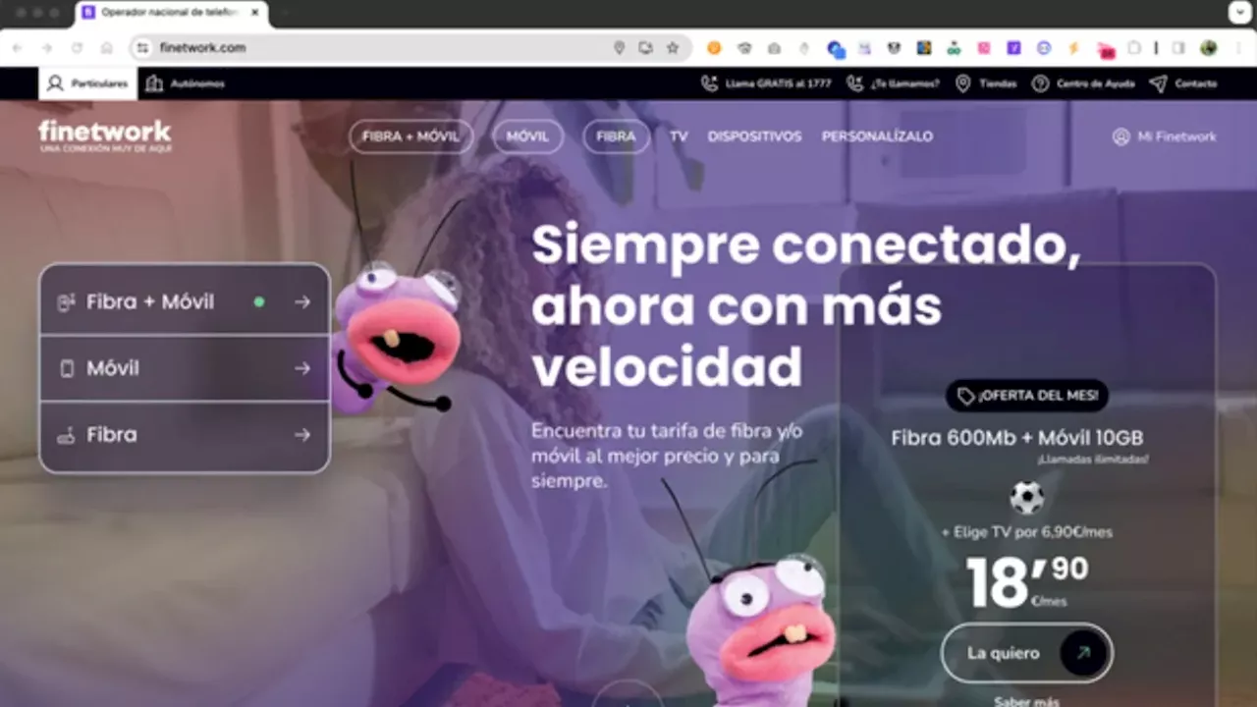The image size is (1257, 707).
Task: Click the Saber más link
Action: click(1027, 701)
